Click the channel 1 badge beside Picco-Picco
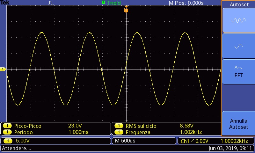 pos(7,126)
